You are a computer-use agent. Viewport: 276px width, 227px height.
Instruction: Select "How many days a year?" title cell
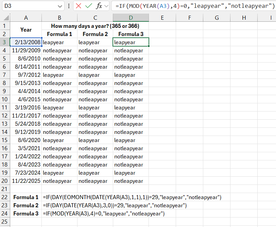pyautogui.click(x=95, y=26)
